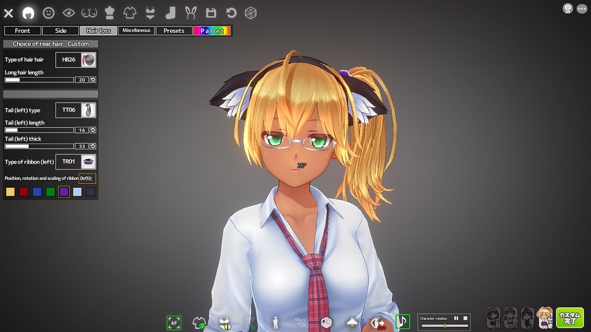Toggle the sound OFF speaker icon
The width and height of the screenshot is (591, 332).
coord(378,323)
